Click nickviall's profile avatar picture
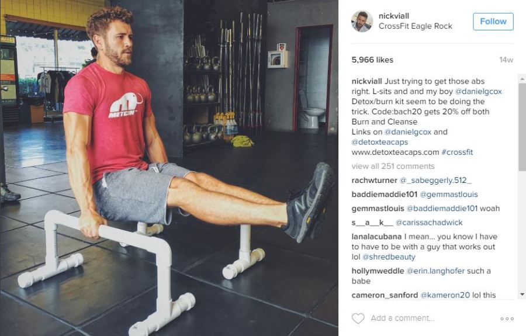526x336 pixels. click(362, 21)
